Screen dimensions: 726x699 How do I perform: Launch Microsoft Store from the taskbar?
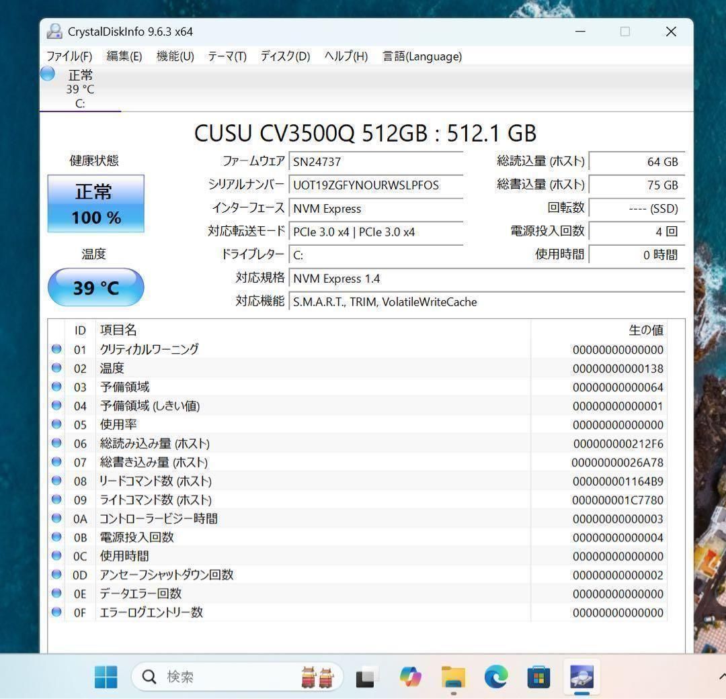[538, 677]
